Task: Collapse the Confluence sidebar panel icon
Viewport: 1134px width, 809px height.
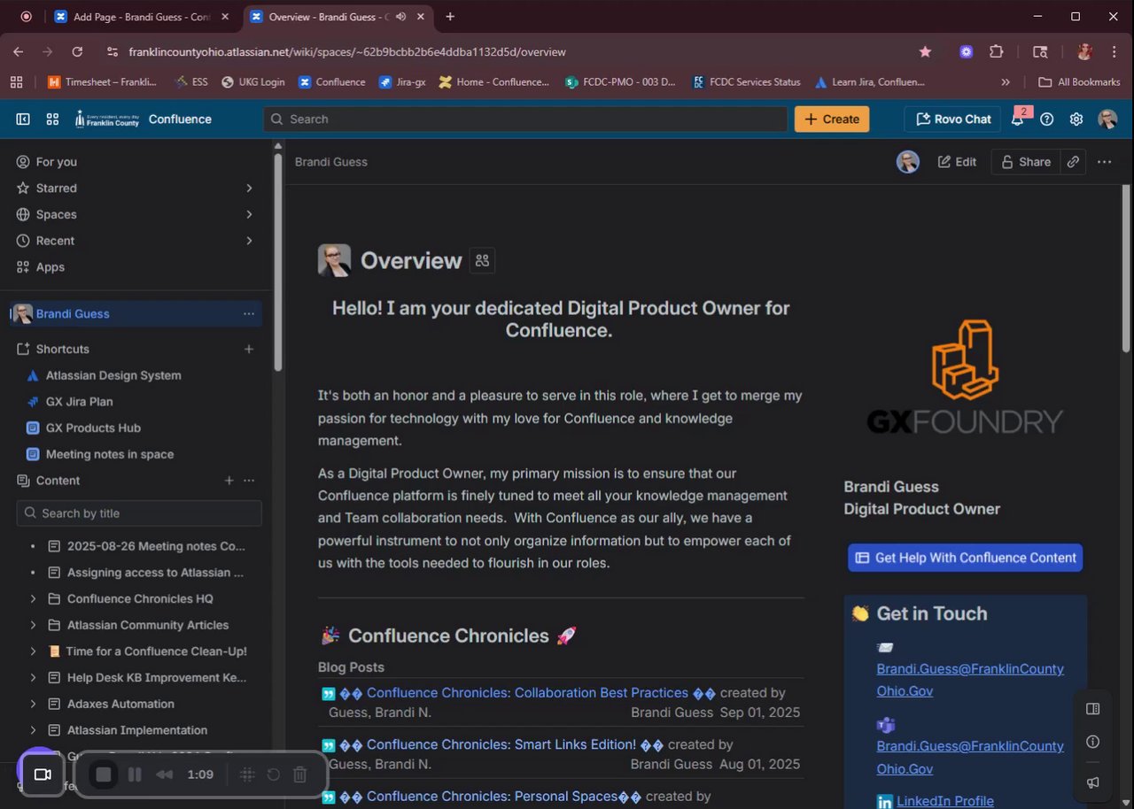Action: (23, 119)
